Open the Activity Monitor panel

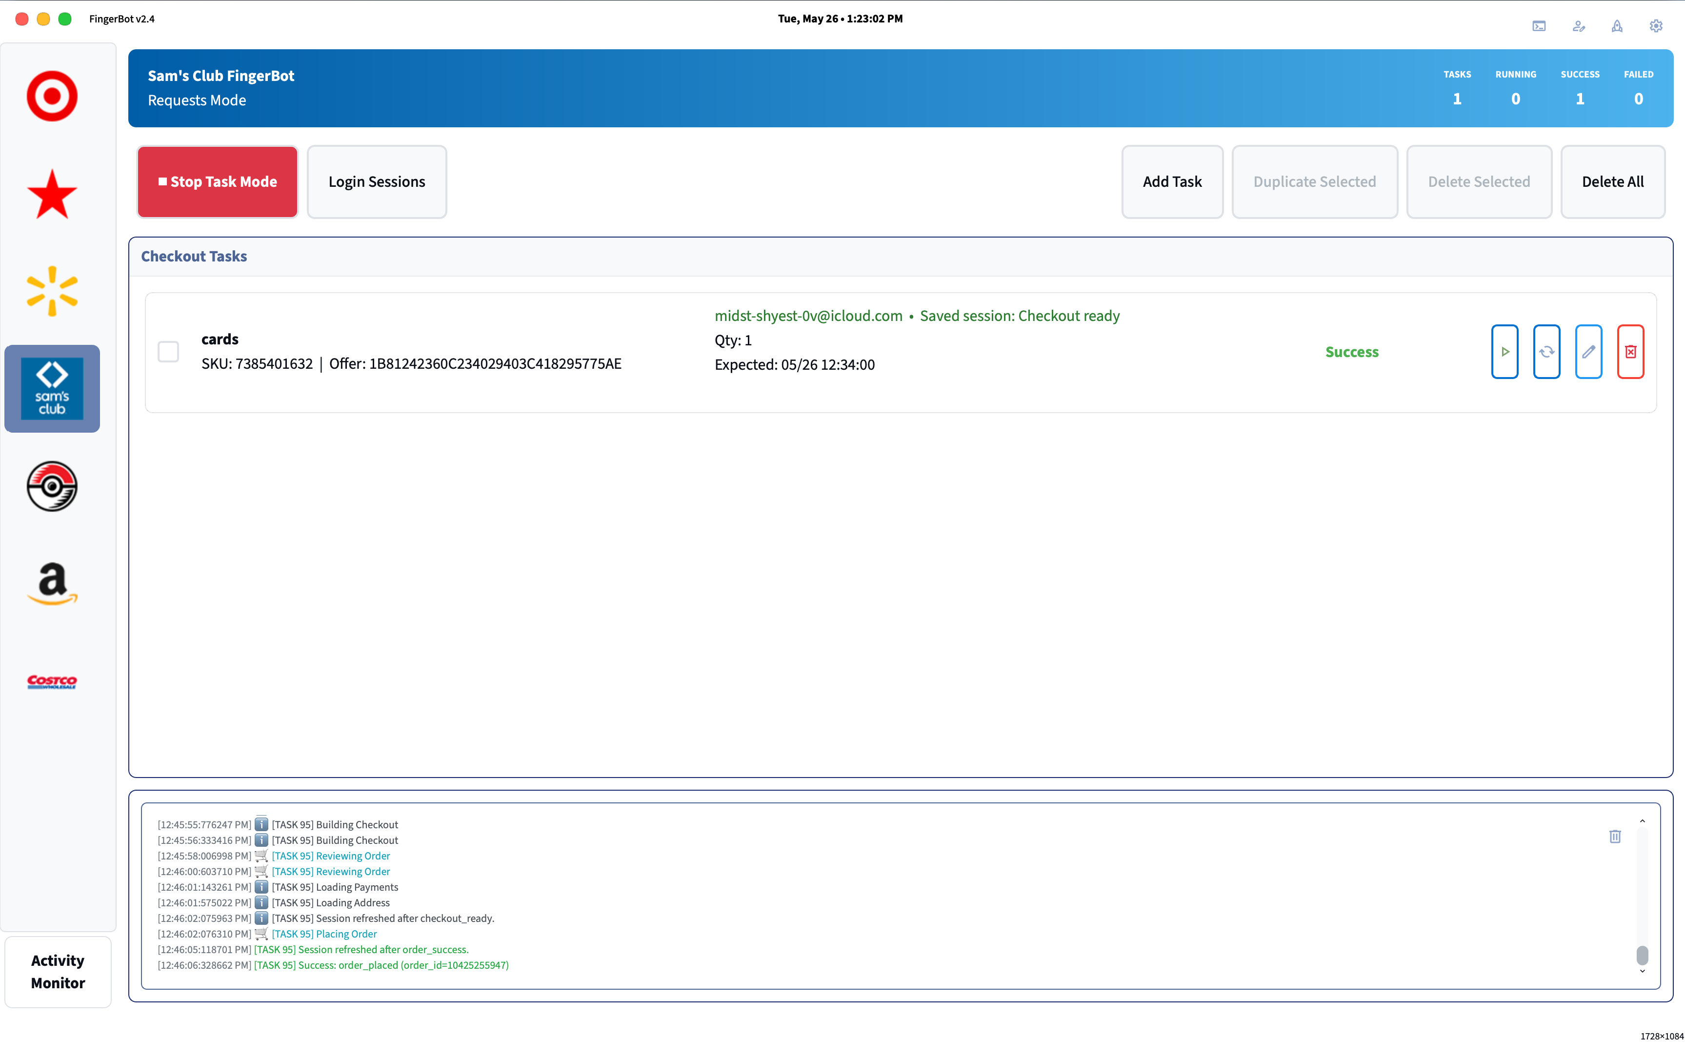point(58,972)
